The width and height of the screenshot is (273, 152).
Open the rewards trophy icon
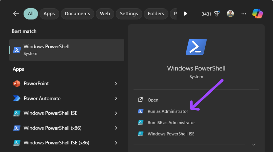pyautogui.click(x=217, y=14)
